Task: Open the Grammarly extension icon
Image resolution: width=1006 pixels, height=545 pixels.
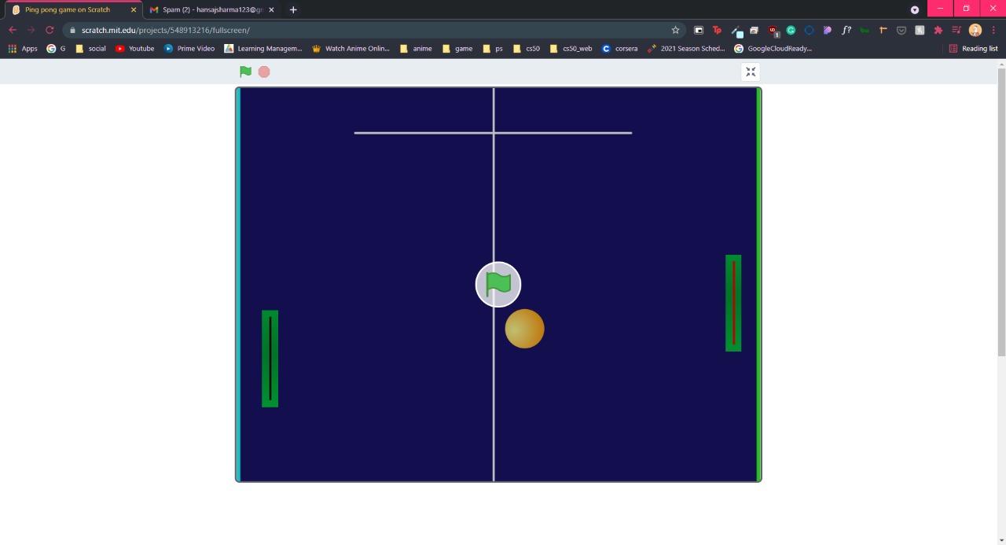Action: (791, 30)
